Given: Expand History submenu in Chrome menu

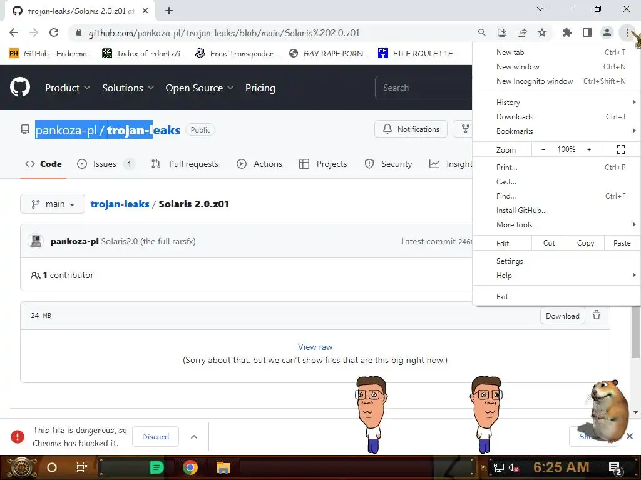Looking at the screenshot, I should pos(556,102).
